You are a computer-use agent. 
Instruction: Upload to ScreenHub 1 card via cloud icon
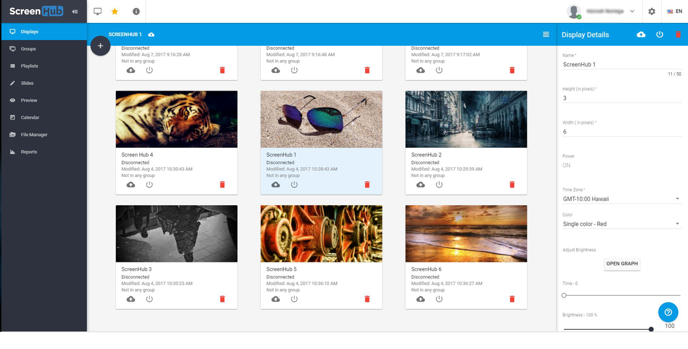[x=276, y=185]
